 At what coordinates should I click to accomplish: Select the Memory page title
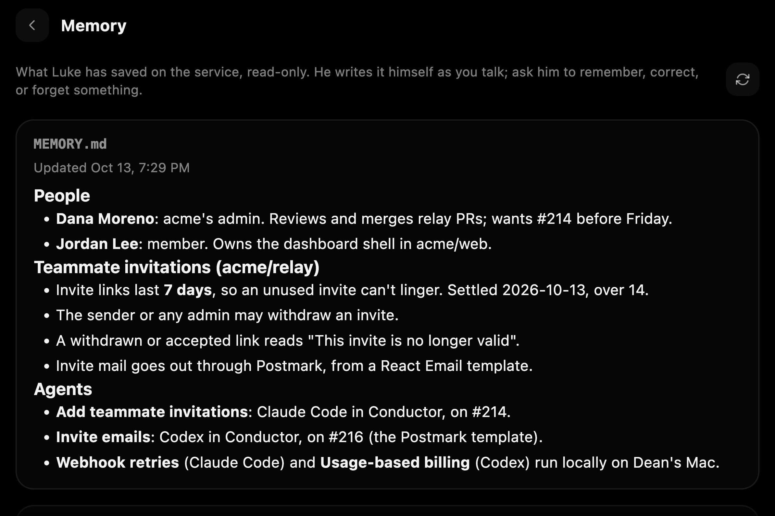tap(94, 26)
